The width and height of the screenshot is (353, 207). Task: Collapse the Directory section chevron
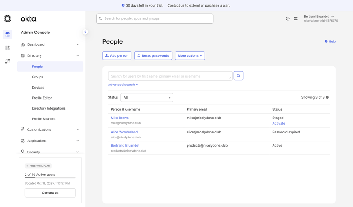(x=78, y=56)
